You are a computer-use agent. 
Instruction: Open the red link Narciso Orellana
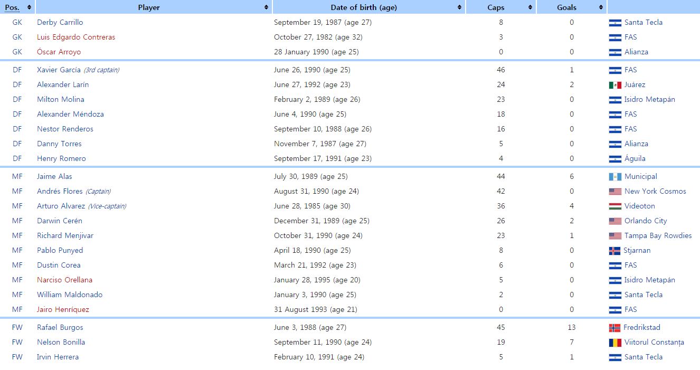(x=64, y=280)
